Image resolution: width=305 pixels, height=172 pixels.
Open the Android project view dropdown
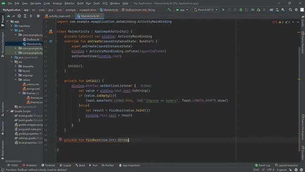tap(10, 16)
